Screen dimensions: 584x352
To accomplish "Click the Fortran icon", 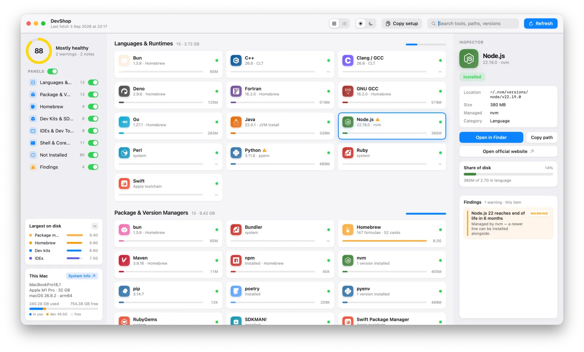I will pos(236,91).
